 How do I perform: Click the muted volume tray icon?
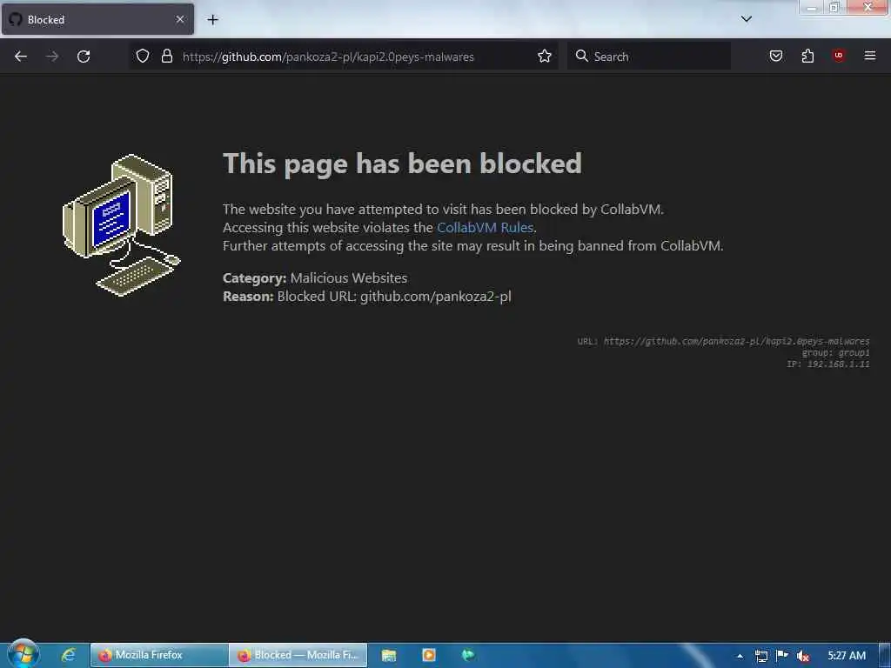803,656
